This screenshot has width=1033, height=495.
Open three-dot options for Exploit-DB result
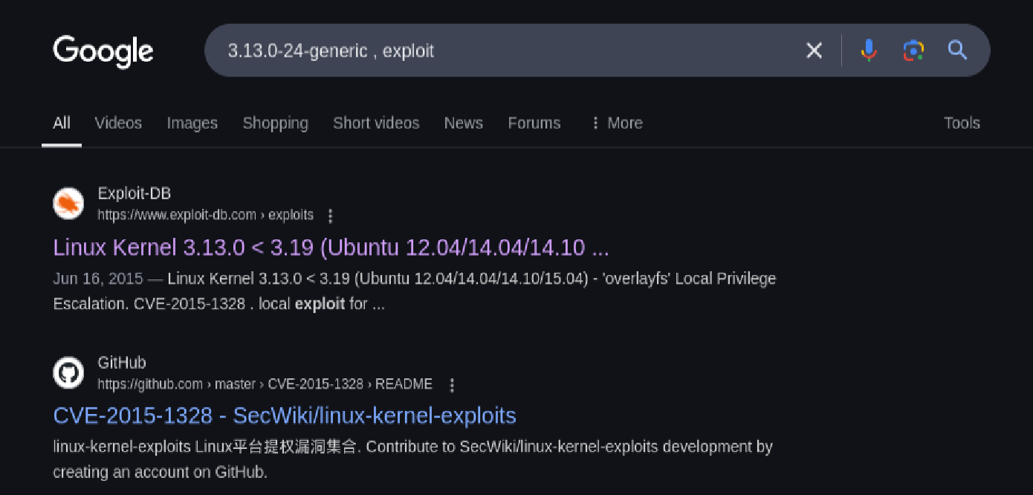coord(331,216)
